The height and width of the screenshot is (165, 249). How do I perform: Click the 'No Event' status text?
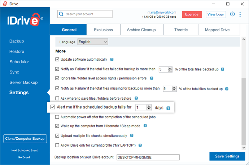pos(24,157)
